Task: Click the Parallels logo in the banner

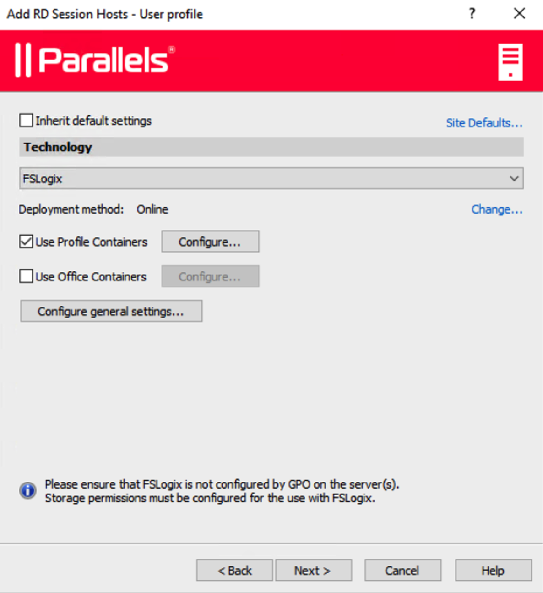Action: pyautogui.click(x=95, y=60)
